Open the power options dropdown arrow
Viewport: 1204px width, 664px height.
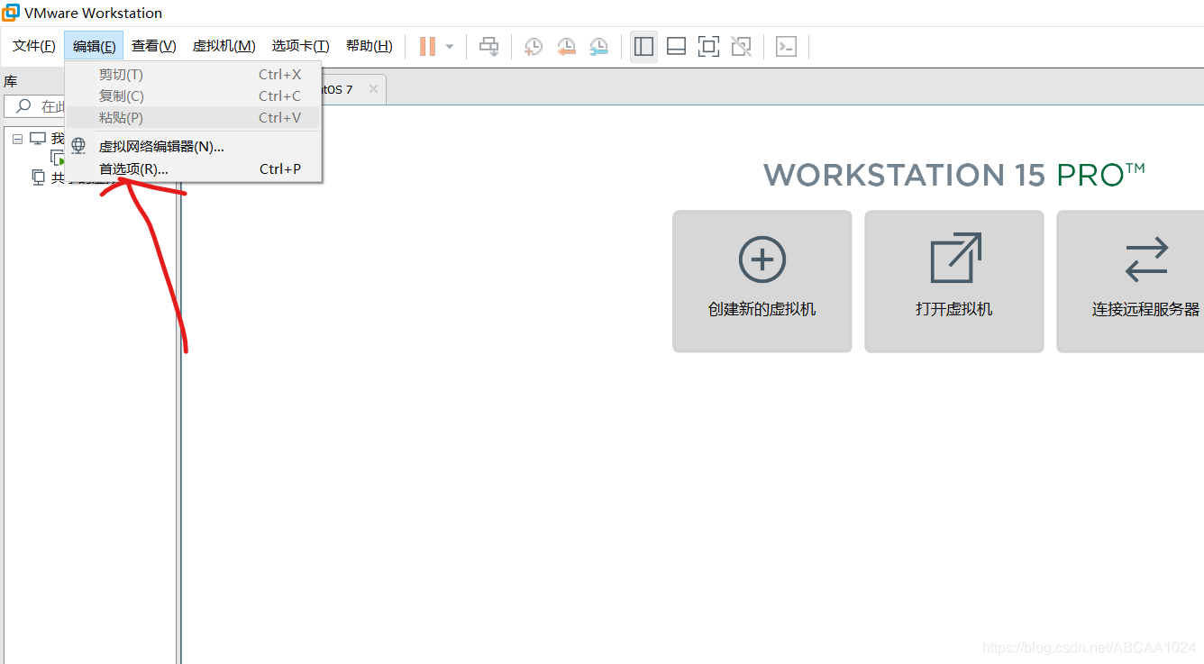(x=450, y=46)
